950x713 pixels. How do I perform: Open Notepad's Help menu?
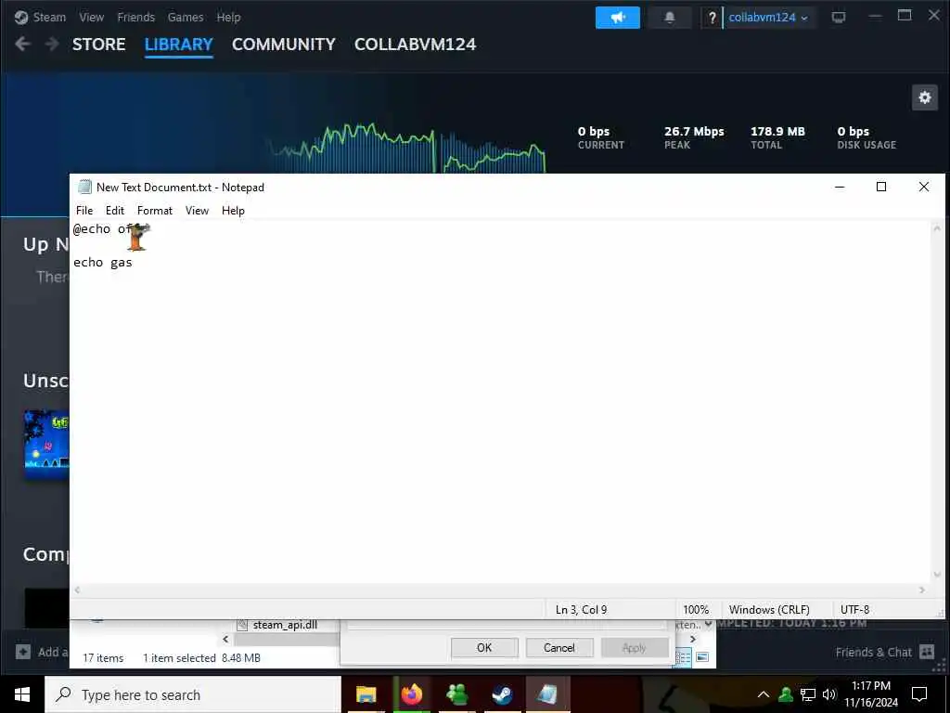click(233, 211)
